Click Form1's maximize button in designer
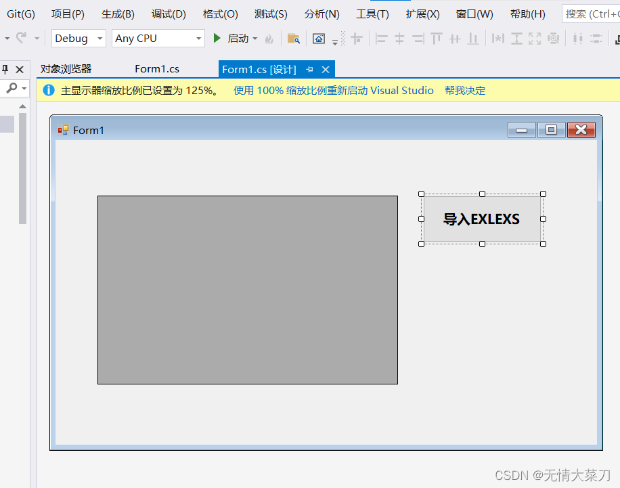620x488 pixels. [551, 130]
